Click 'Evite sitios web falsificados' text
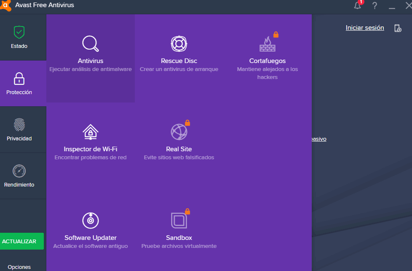 pos(179,158)
